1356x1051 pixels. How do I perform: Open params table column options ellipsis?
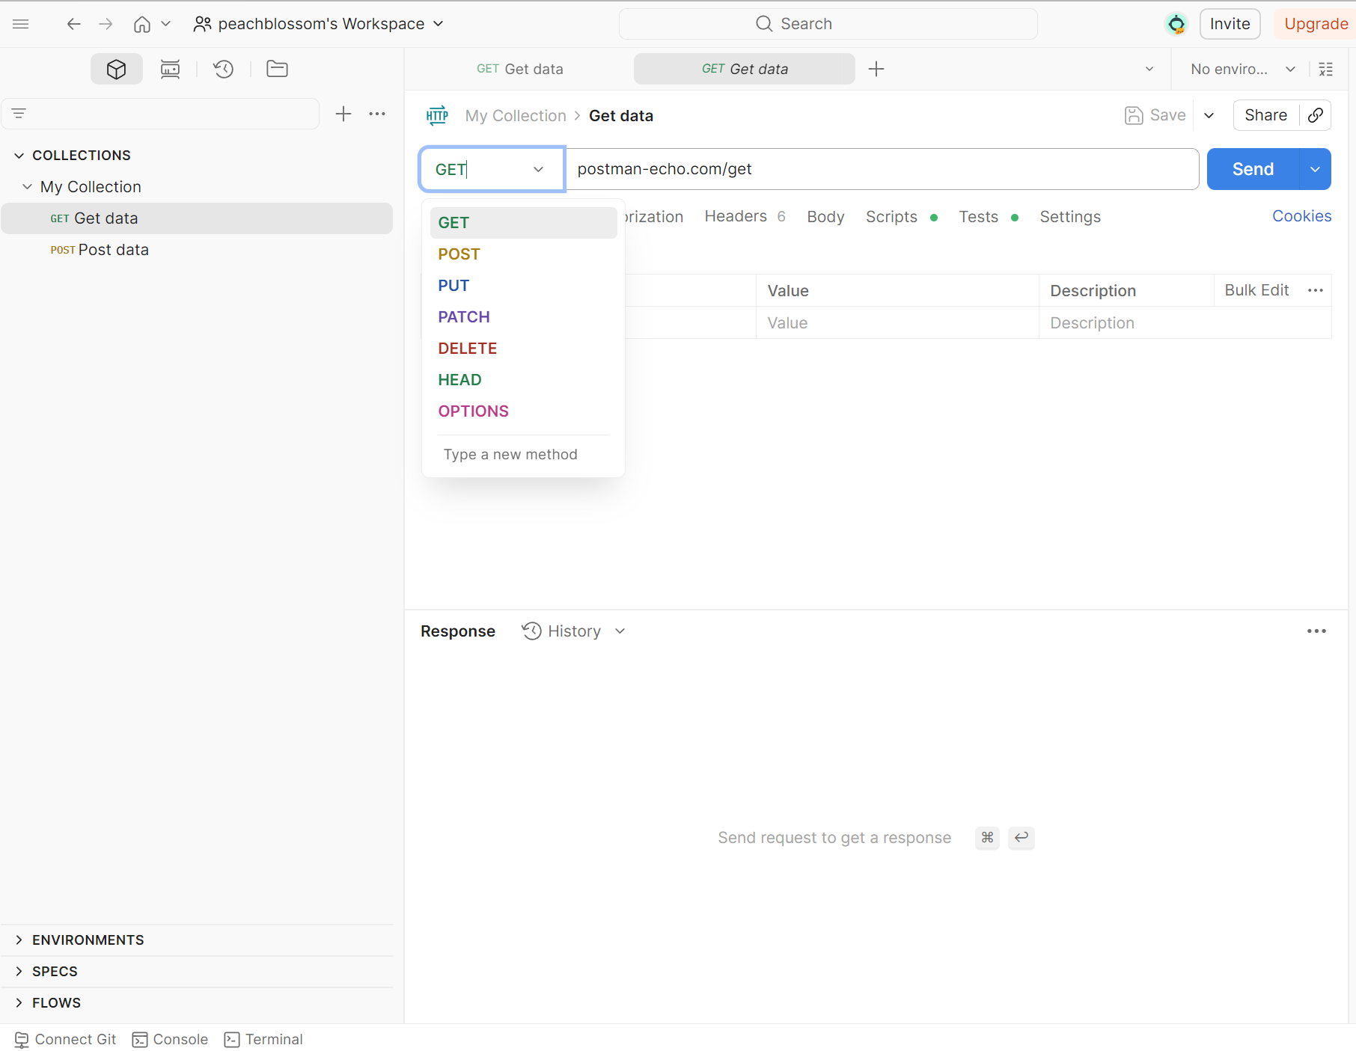1316,290
